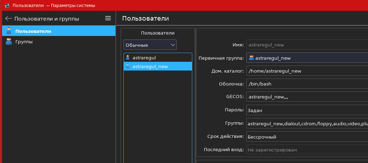Click the Пользователи sidebar user icon
The image size is (368, 163).
click(9, 31)
